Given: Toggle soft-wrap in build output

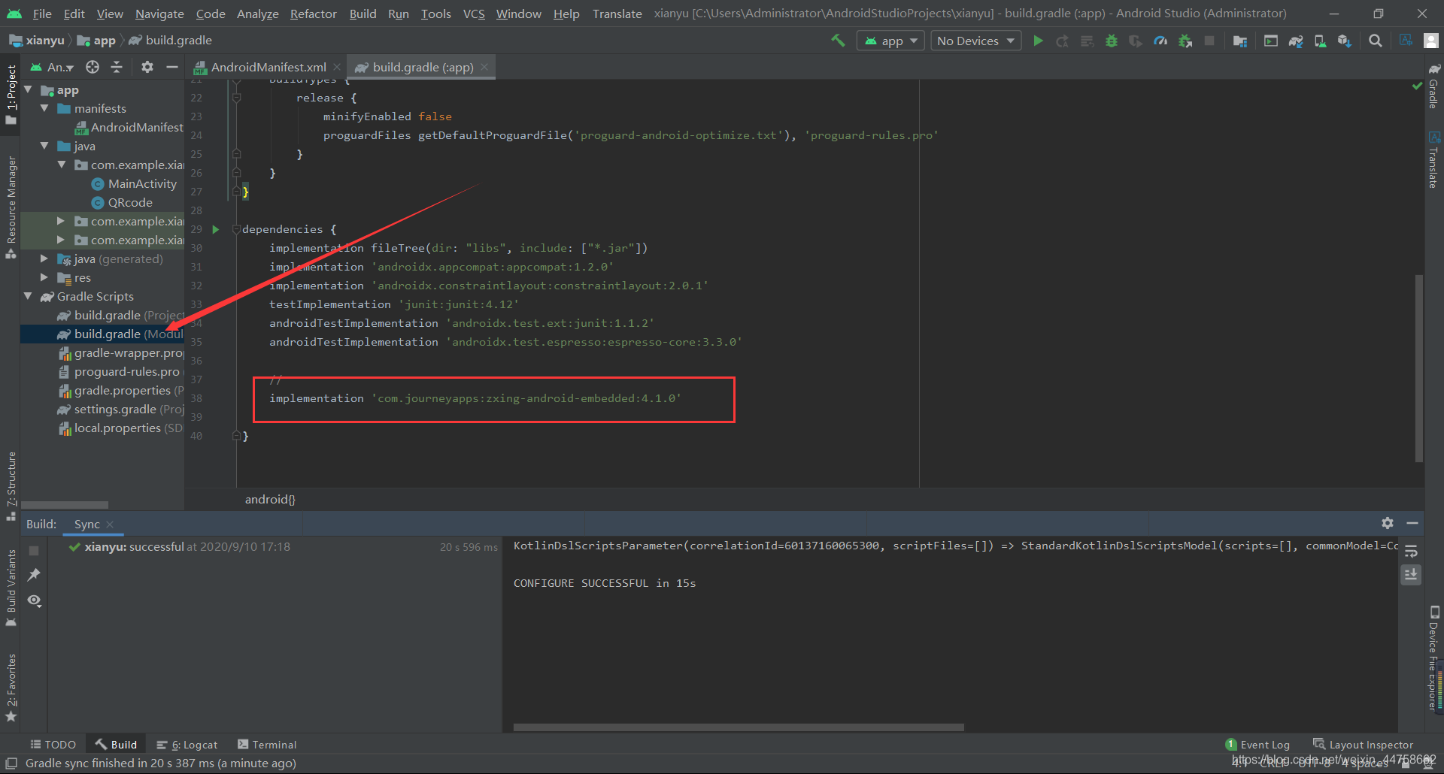Looking at the screenshot, I should click(x=1411, y=551).
